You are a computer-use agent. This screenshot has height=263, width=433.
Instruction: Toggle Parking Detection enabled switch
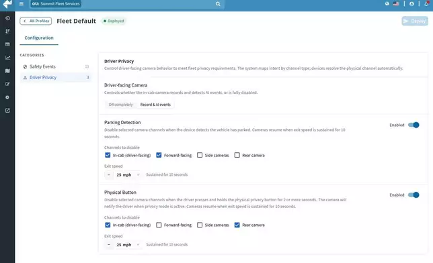pyautogui.click(x=414, y=125)
